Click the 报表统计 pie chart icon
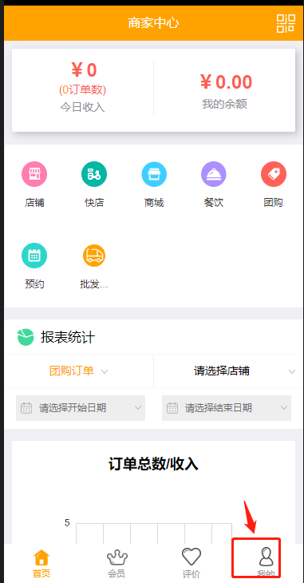This screenshot has width=304, height=583. click(x=26, y=337)
